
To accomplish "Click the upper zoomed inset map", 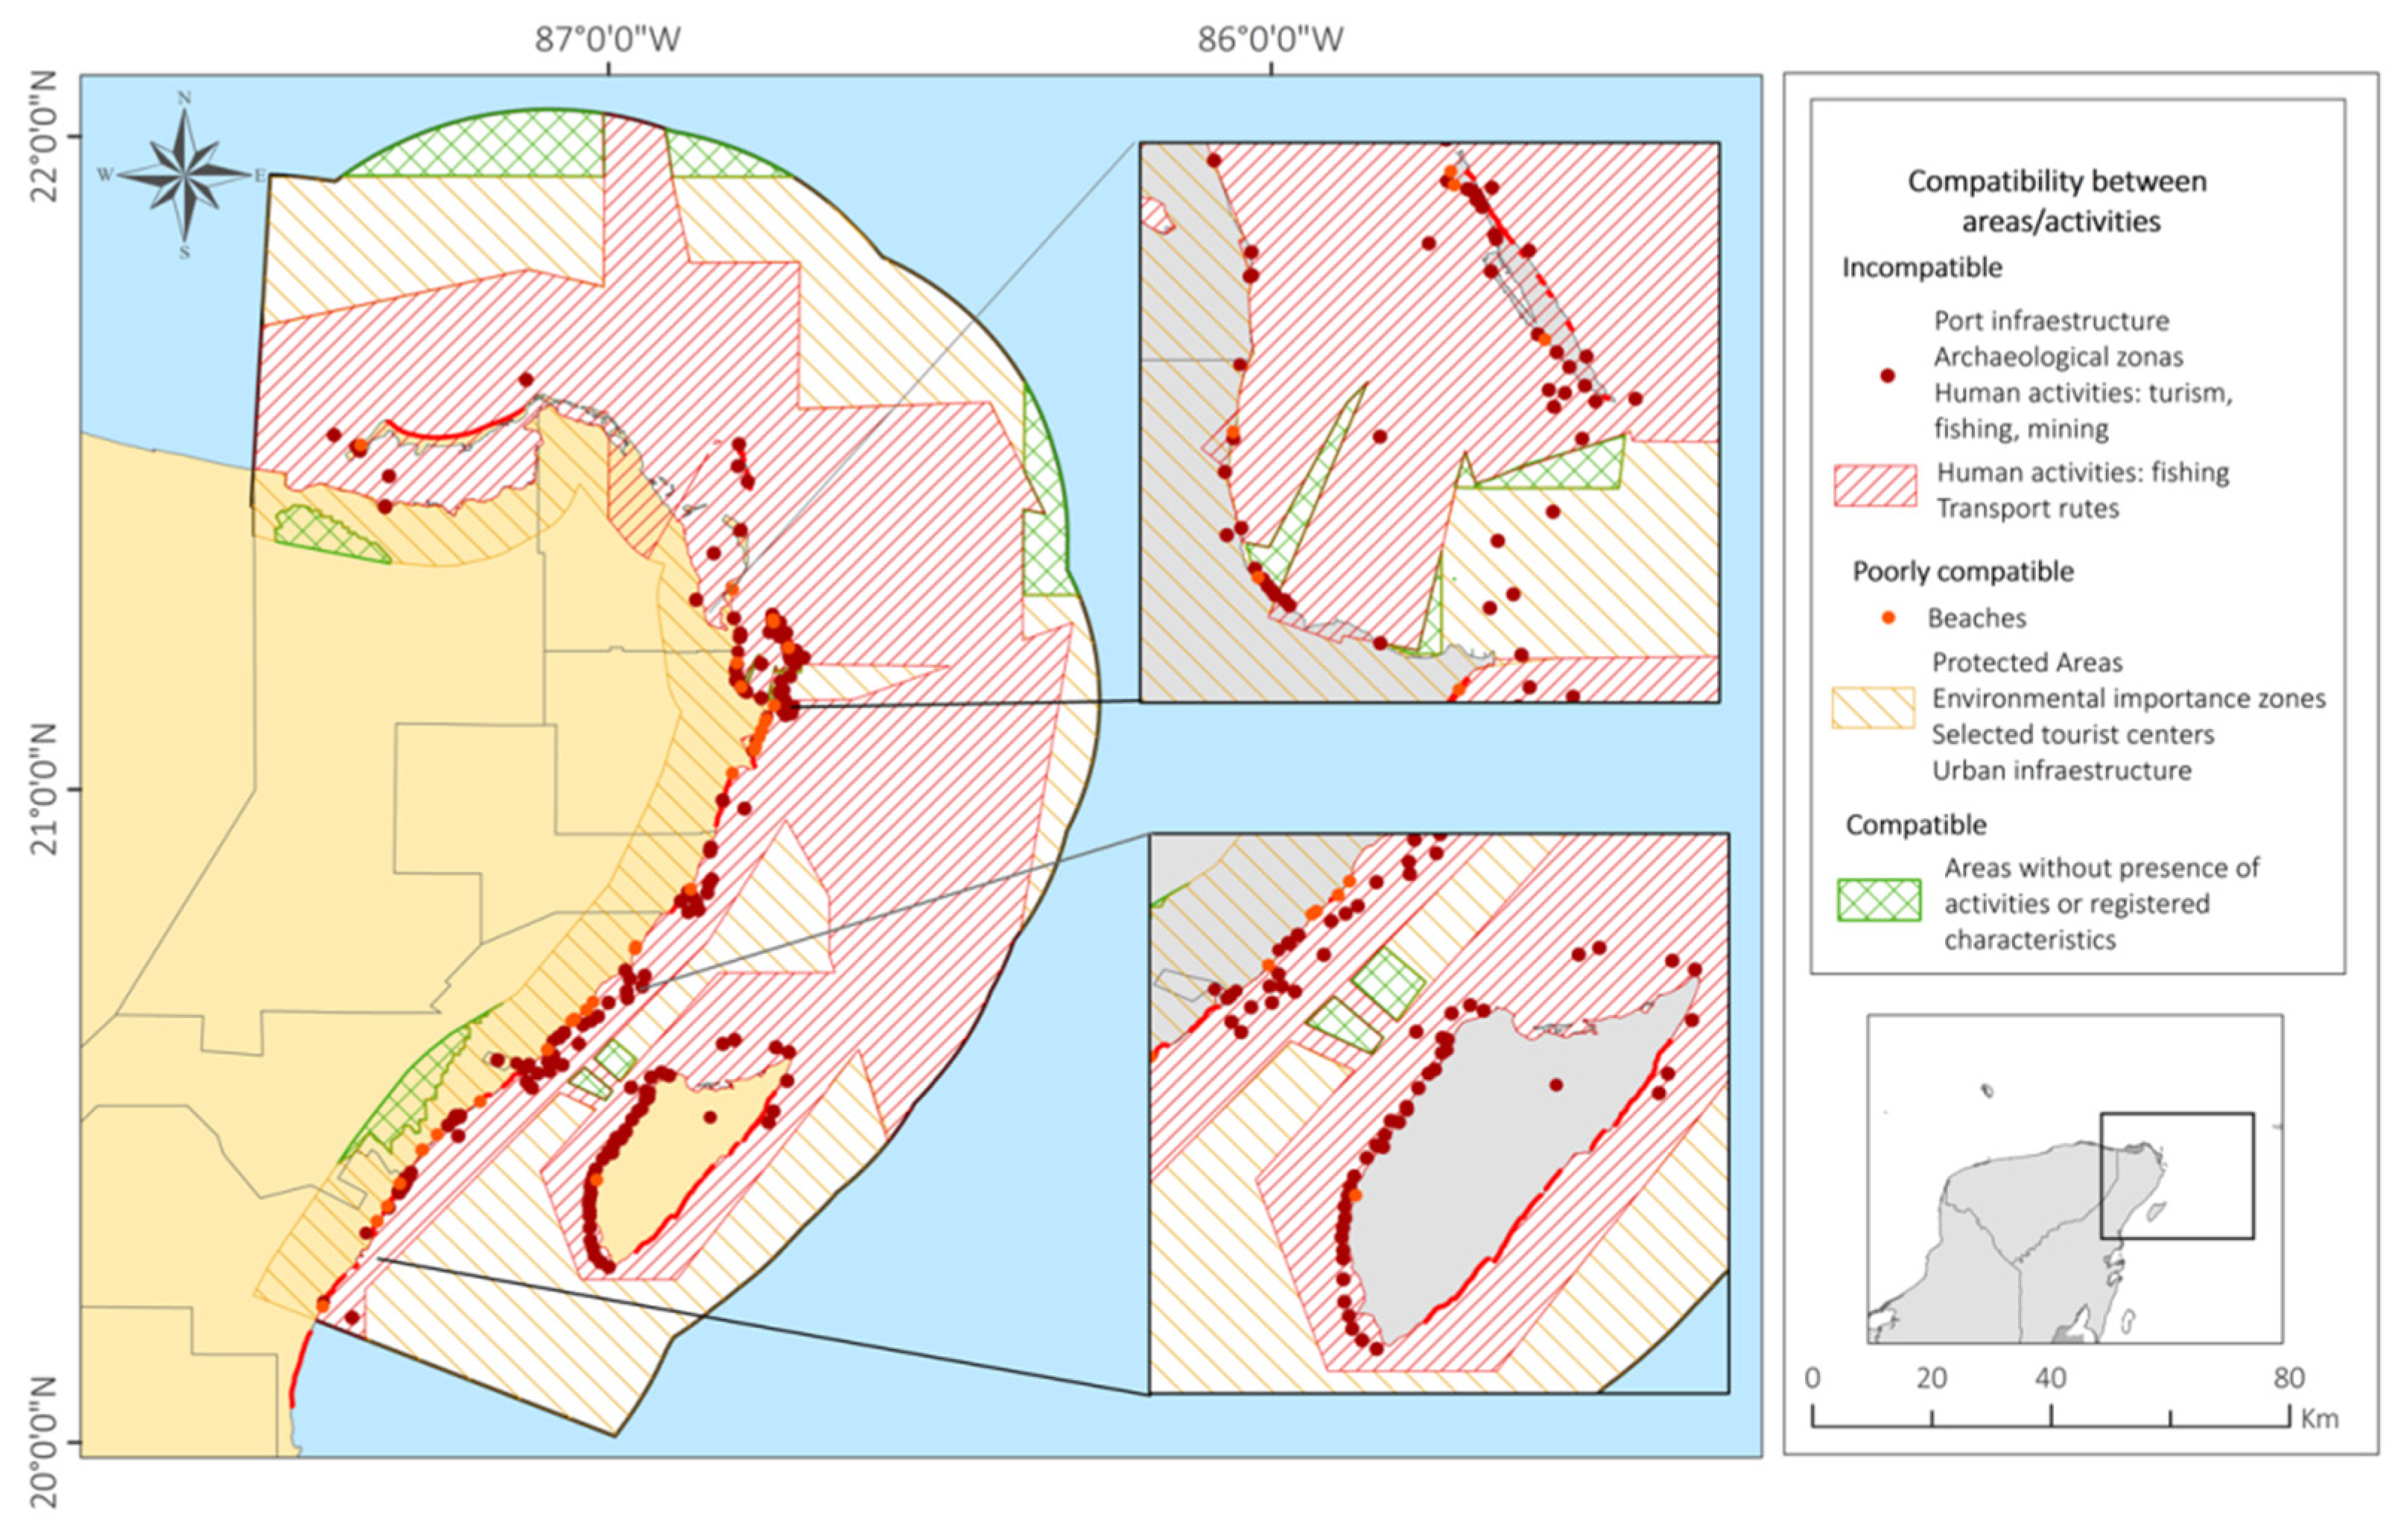I will [x=1429, y=421].
